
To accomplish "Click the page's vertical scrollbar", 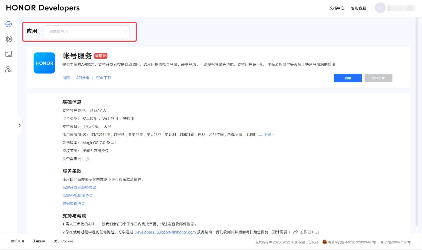I will tap(417, 121).
